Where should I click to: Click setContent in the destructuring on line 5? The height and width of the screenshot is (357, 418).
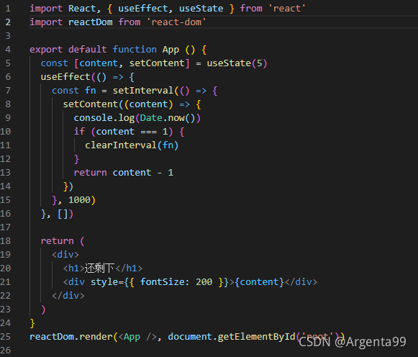click(157, 63)
